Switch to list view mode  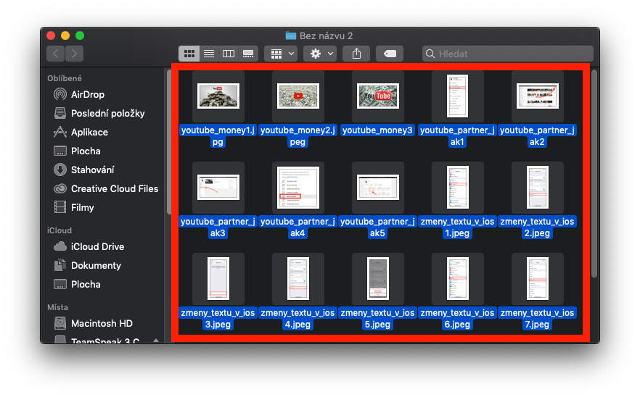click(x=209, y=54)
